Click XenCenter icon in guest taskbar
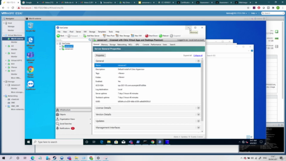This screenshot has height=161, width=286. [160, 142]
